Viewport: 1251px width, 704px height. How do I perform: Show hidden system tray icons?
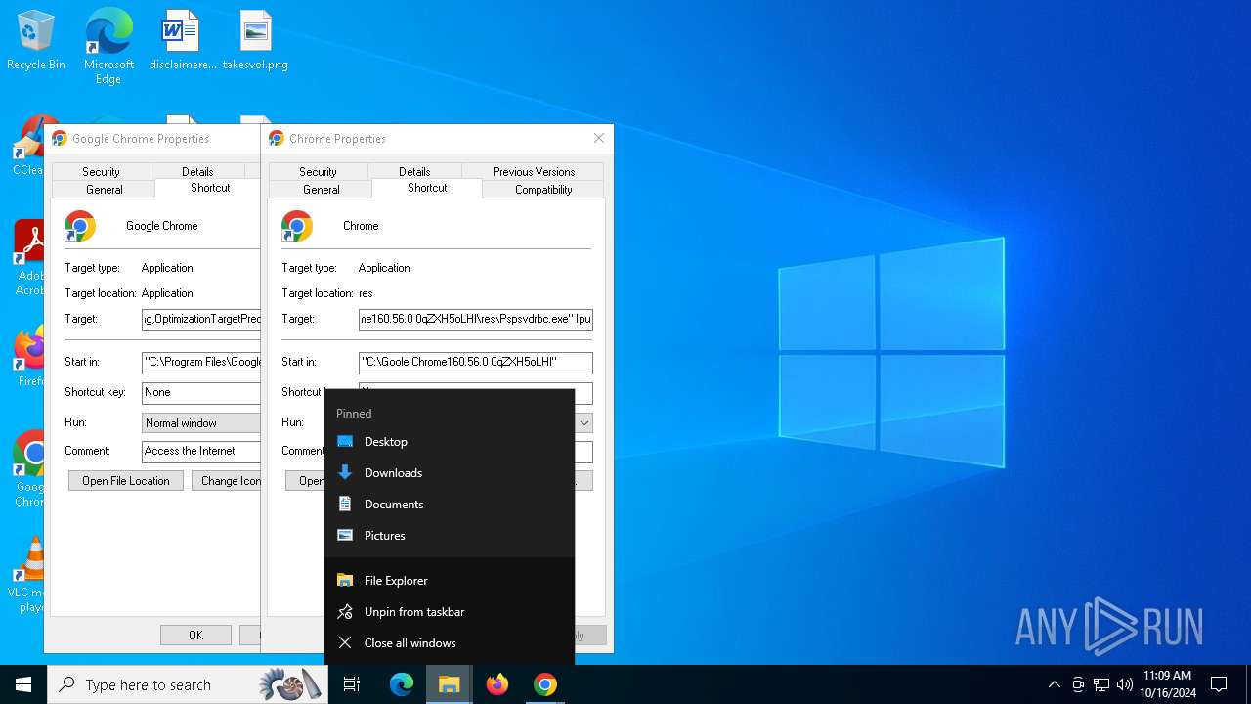(1054, 684)
